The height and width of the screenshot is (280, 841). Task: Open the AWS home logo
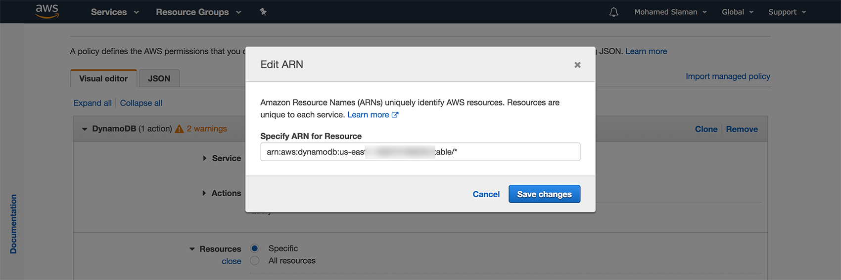tap(47, 11)
